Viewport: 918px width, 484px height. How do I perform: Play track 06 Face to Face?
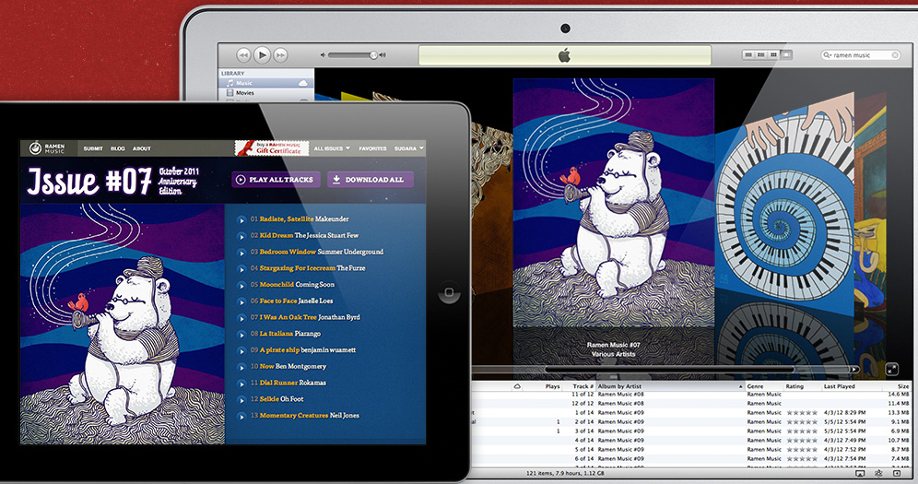coord(241,302)
